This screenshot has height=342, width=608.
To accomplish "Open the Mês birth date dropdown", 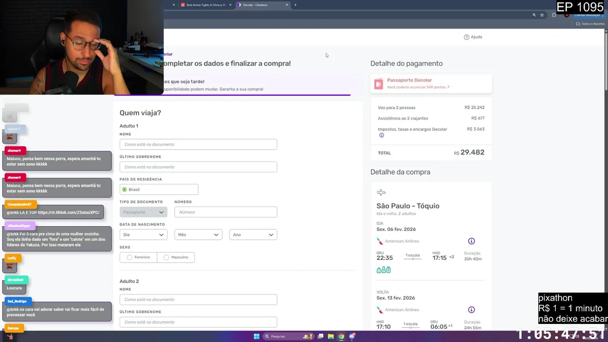I will click(x=198, y=235).
